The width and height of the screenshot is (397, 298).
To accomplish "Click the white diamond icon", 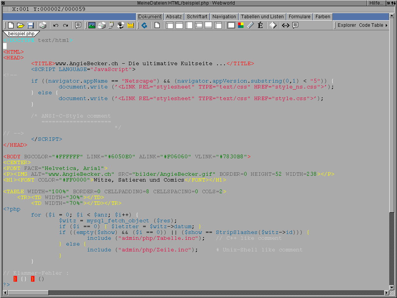I will (273, 25).
